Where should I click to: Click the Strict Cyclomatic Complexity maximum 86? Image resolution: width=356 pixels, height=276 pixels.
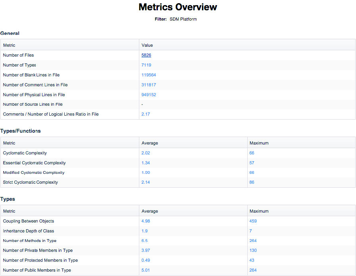tap(252, 182)
